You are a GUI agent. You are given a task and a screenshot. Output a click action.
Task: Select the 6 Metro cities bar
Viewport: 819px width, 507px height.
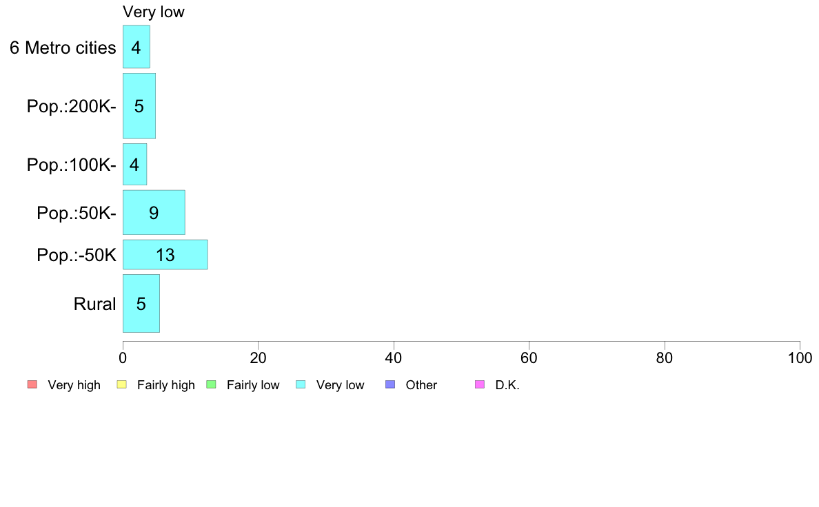[136, 46]
